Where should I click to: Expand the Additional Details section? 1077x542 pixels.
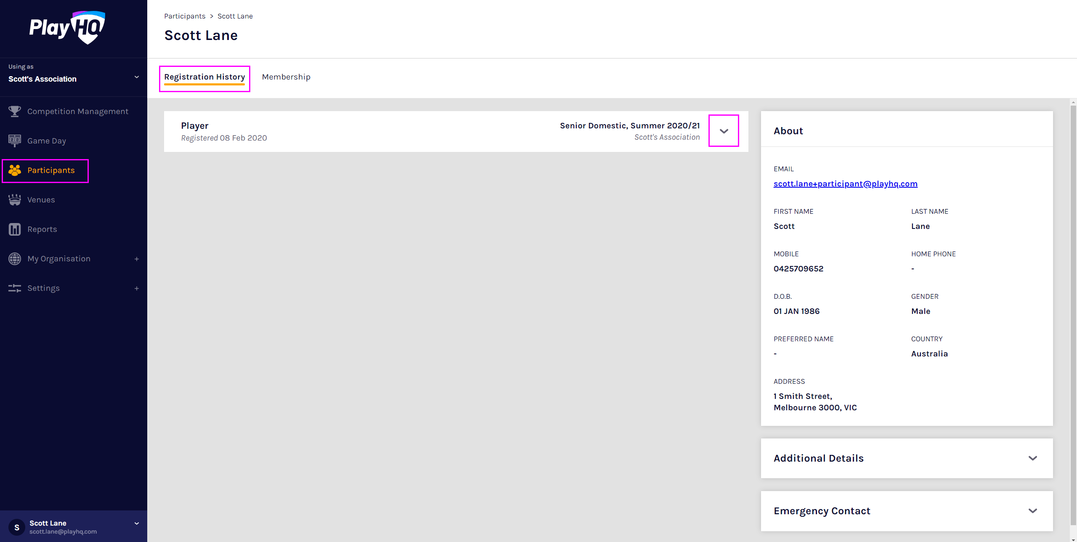(1032, 458)
